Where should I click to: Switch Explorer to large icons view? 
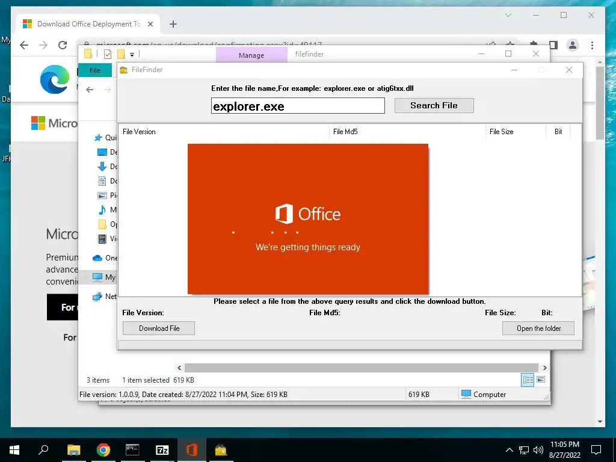pos(541,380)
